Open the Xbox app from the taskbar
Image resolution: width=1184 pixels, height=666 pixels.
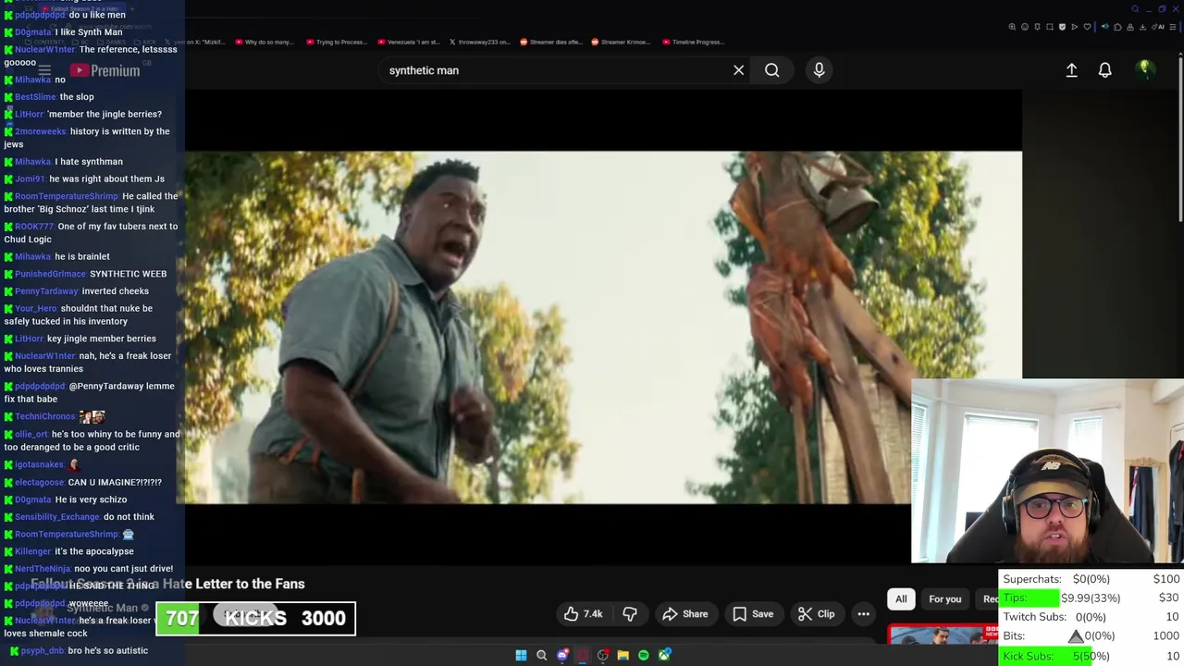coord(664,655)
